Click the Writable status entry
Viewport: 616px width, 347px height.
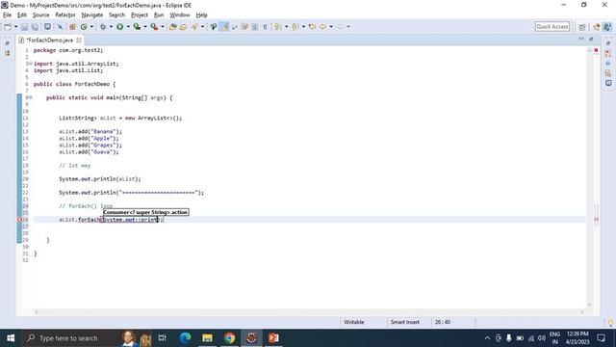(354, 322)
